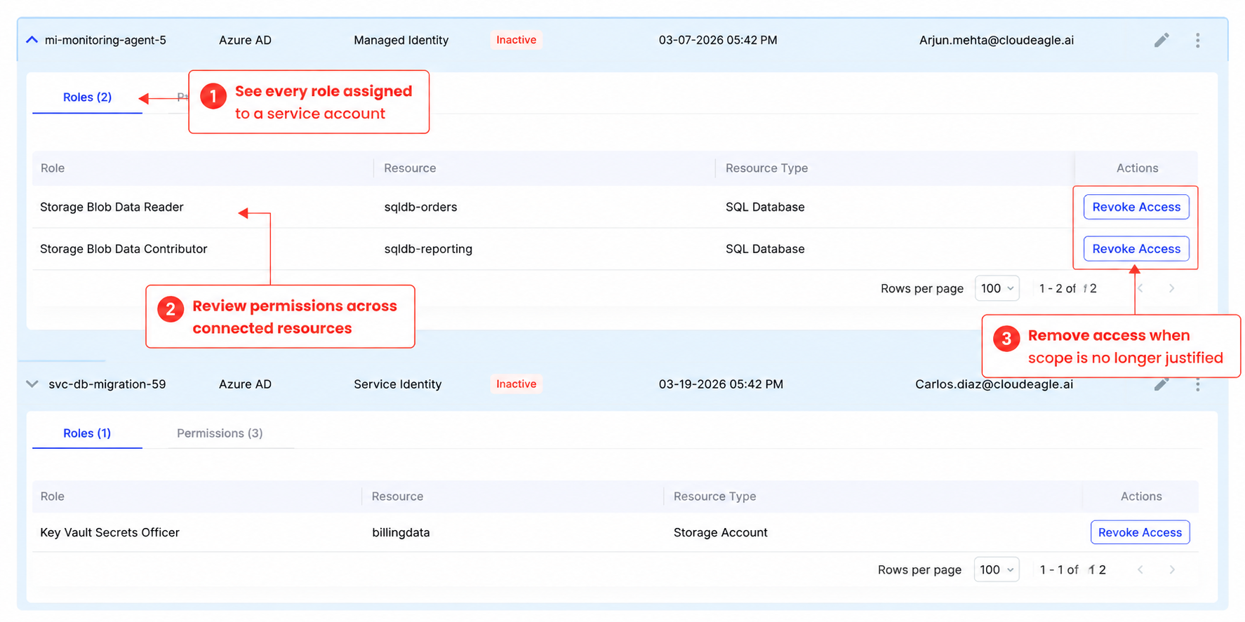This screenshot has height=622, width=1245.
Task: Click the billingdata resource cell
Action: (x=401, y=532)
